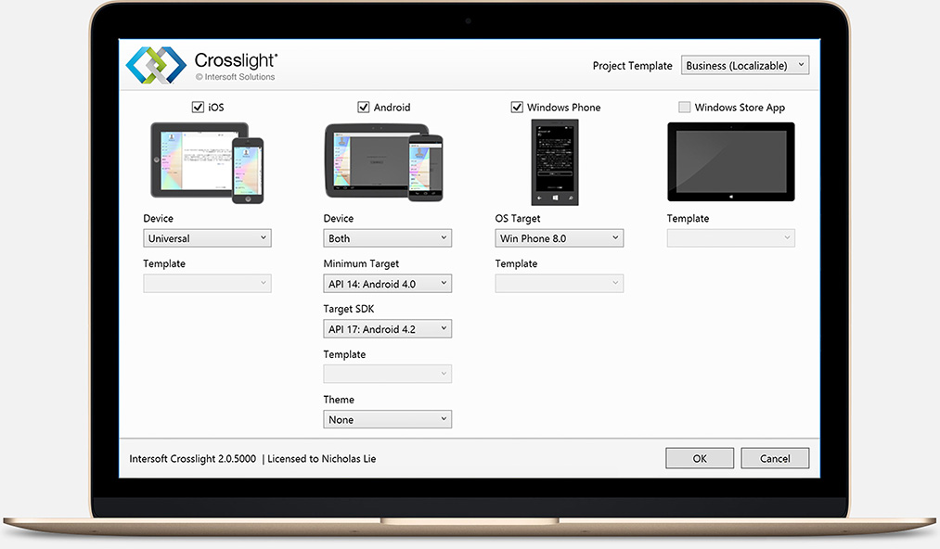This screenshot has height=549, width=940.
Task: Expand the iOS Template dropdown
Action: coord(206,283)
